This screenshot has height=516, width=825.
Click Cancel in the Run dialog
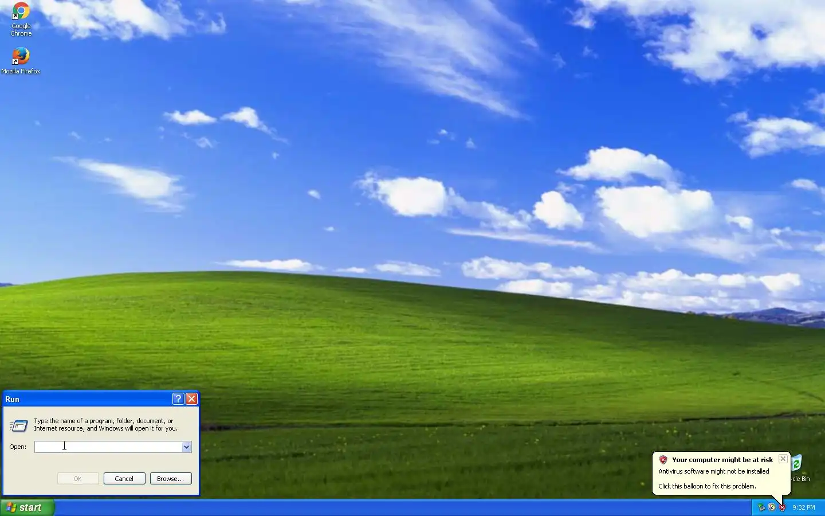(124, 479)
